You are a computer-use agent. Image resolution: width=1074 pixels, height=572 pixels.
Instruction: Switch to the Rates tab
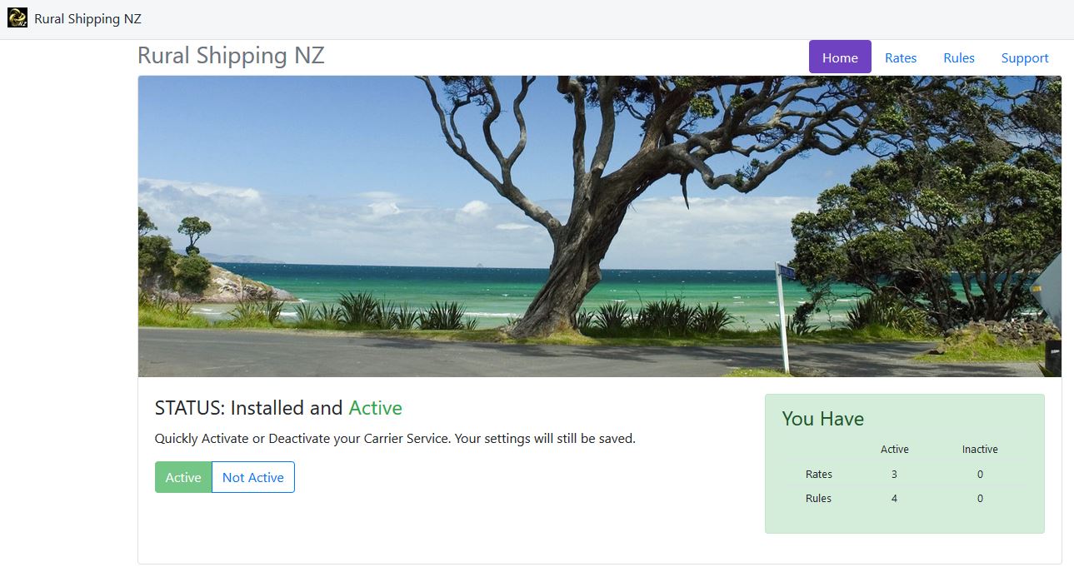tap(900, 57)
